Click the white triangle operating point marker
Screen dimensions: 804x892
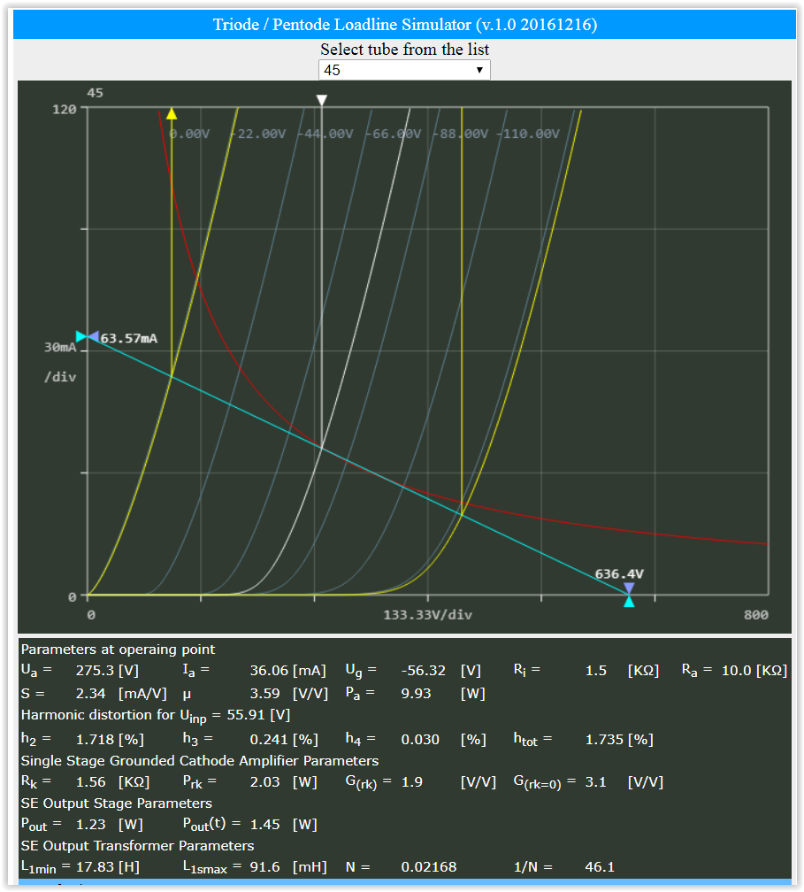click(322, 100)
